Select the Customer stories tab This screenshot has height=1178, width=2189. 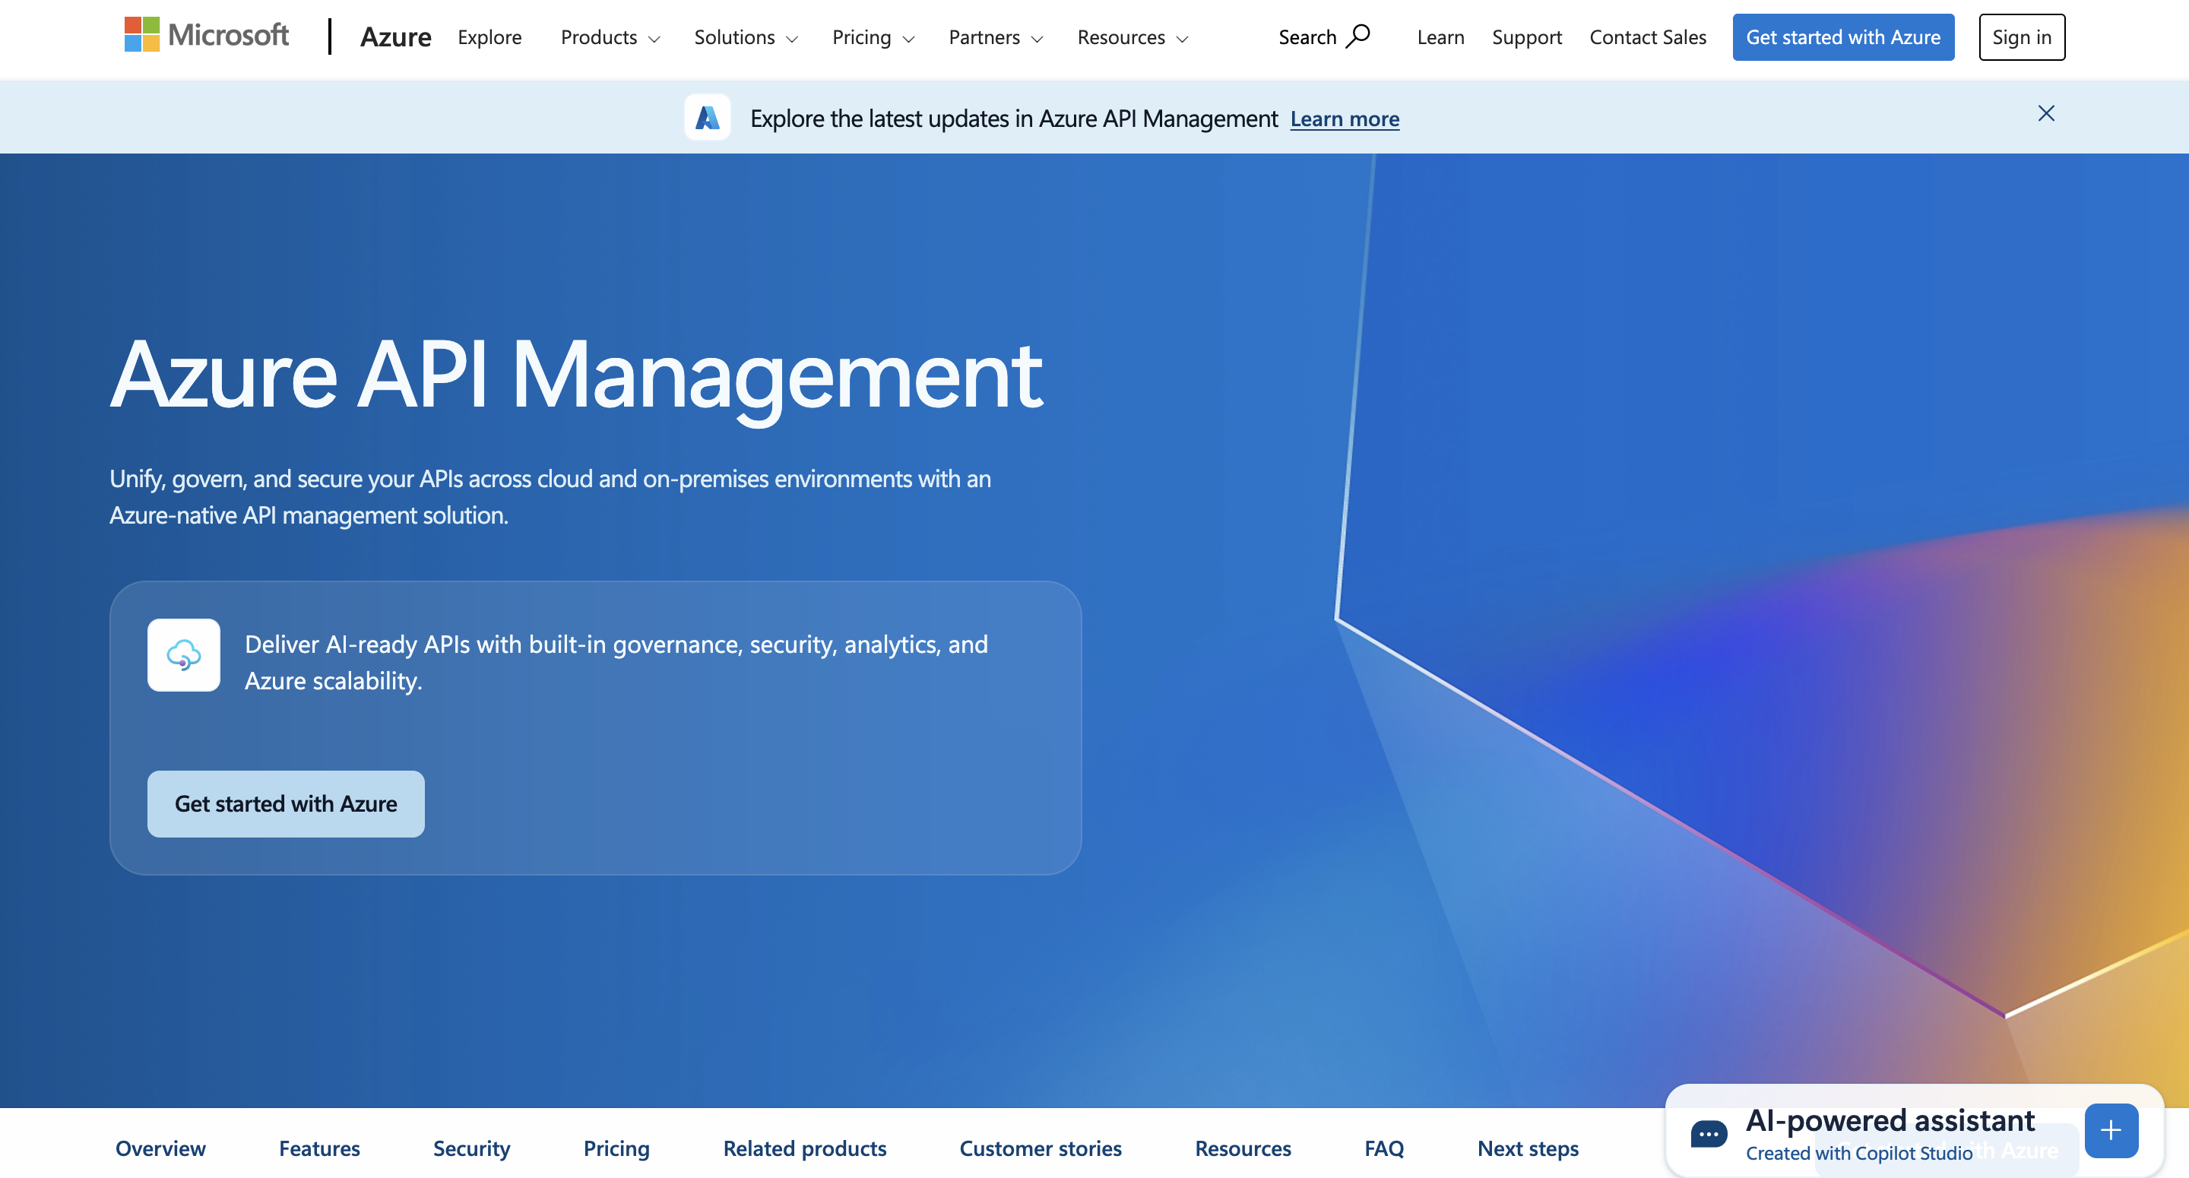coord(1040,1148)
